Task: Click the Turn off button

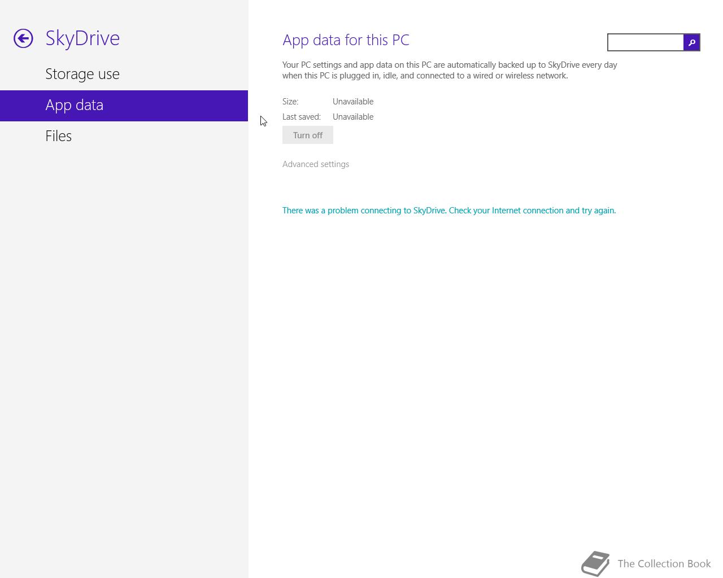Action: coord(308,135)
